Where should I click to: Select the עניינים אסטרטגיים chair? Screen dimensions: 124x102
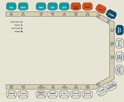click(x=112, y=86)
